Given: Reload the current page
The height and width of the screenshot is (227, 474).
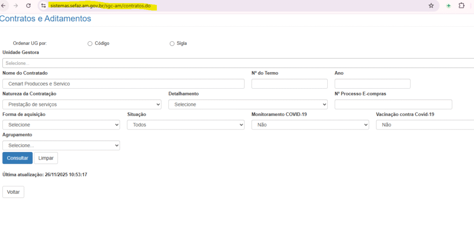Looking at the screenshot, I should coord(29,6).
